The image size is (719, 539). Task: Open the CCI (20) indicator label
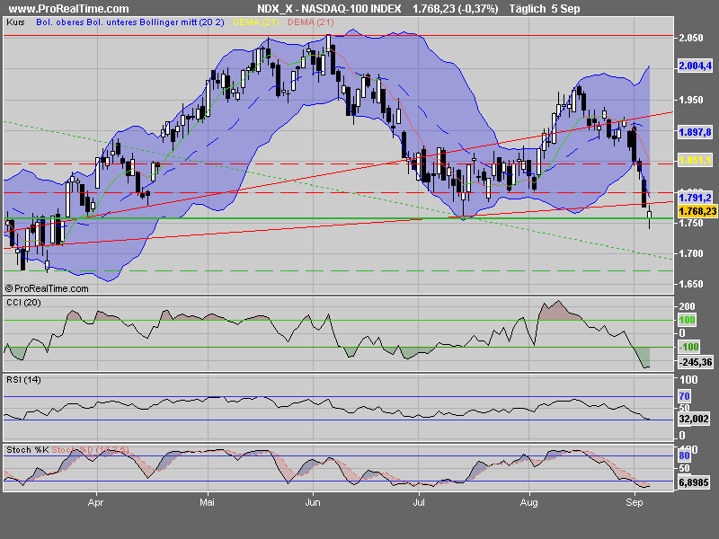click(x=22, y=303)
